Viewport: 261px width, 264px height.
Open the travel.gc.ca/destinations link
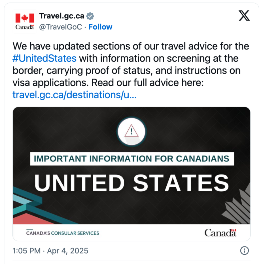(75, 95)
